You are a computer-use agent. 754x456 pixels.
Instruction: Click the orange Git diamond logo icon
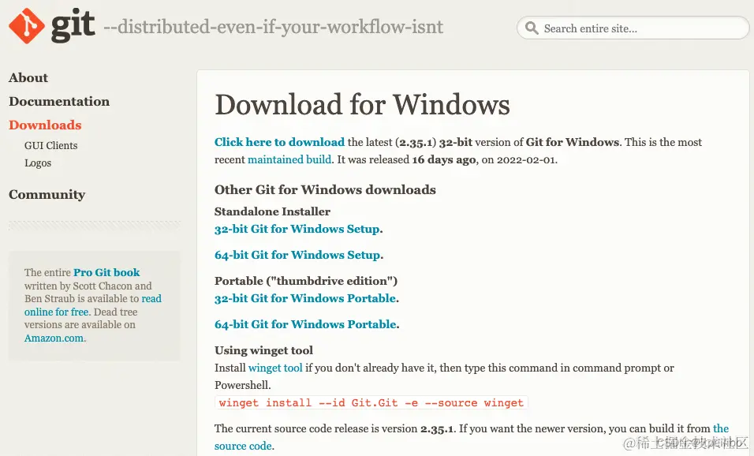[x=27, y=25]
